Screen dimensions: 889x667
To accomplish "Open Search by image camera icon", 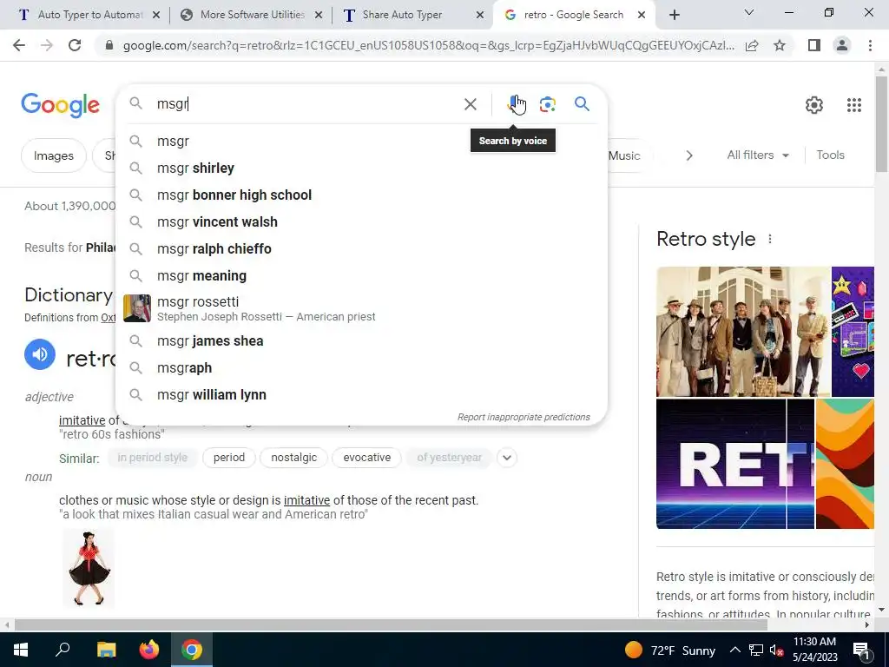I will [x=547, y=104].
